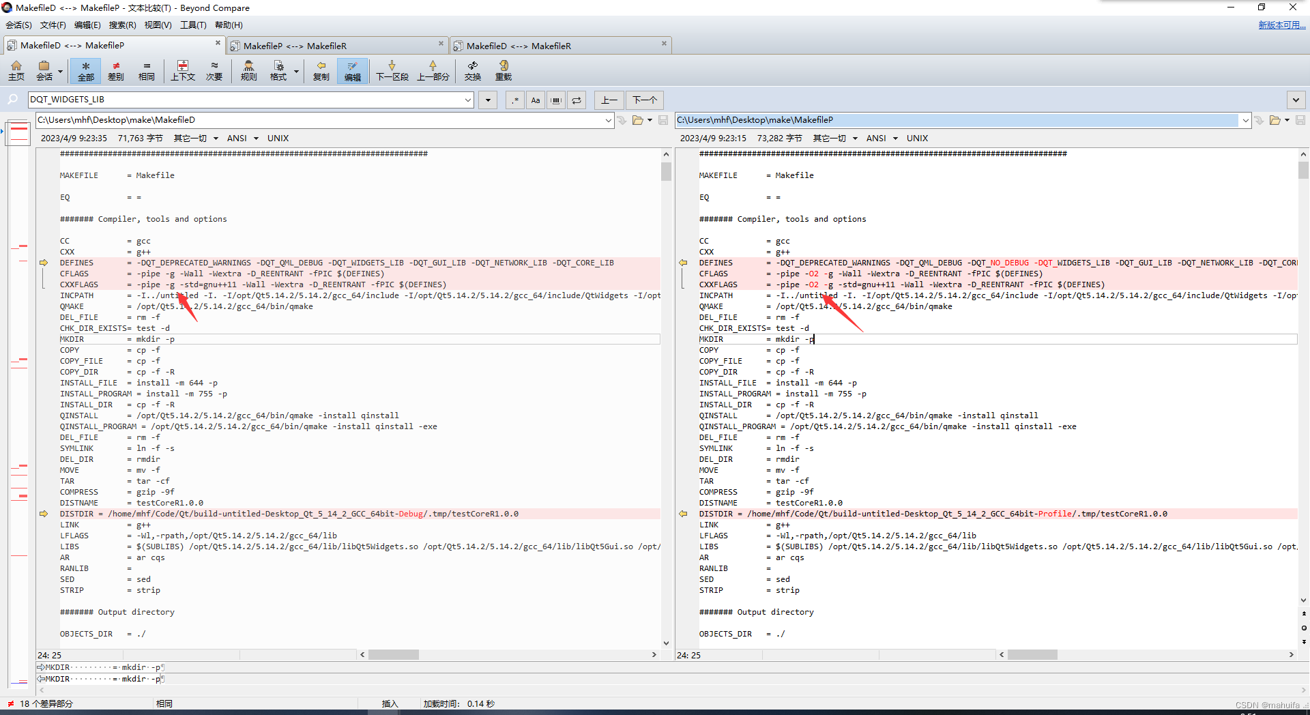The width and height of the screenshot is (1310, 715).
Task: Open the 会话 (Sessions) toolbar icon
Action: pos(44,70)
